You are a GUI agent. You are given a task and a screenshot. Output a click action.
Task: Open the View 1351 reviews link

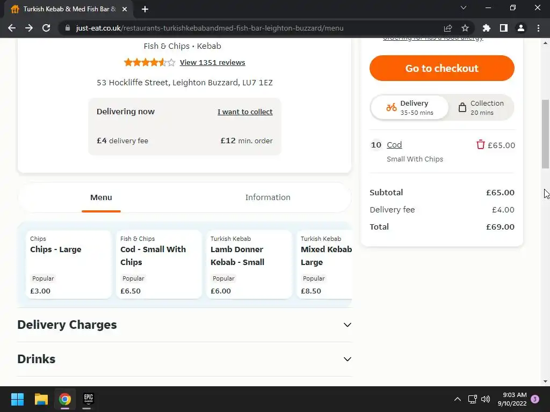[x=212, y=62]
